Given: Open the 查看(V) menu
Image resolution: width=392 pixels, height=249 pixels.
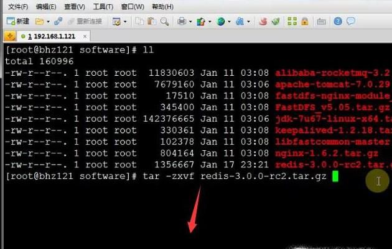Looking at the screenshot, I should (x=75, y=7).
